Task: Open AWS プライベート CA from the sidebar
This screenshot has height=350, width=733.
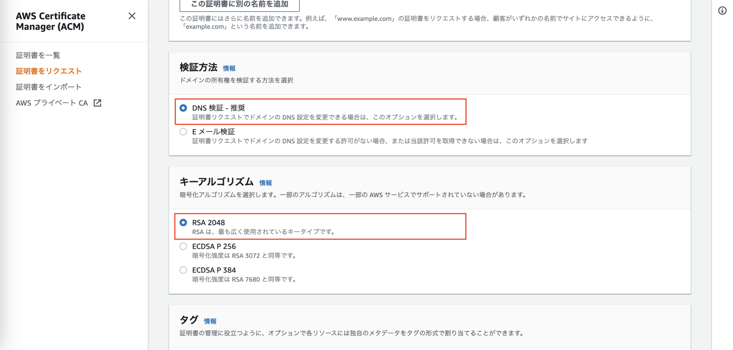Action: [51, 103]
